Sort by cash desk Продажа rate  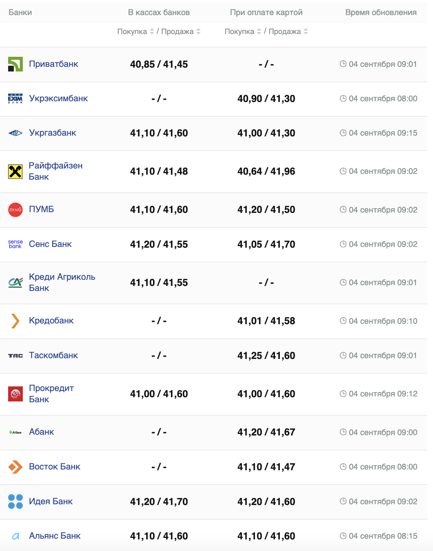(198, 32)
